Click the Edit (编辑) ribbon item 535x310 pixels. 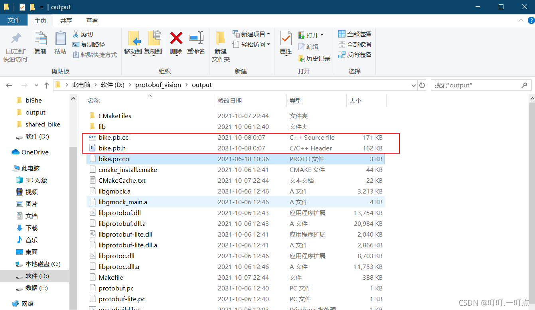click(308, 47)
